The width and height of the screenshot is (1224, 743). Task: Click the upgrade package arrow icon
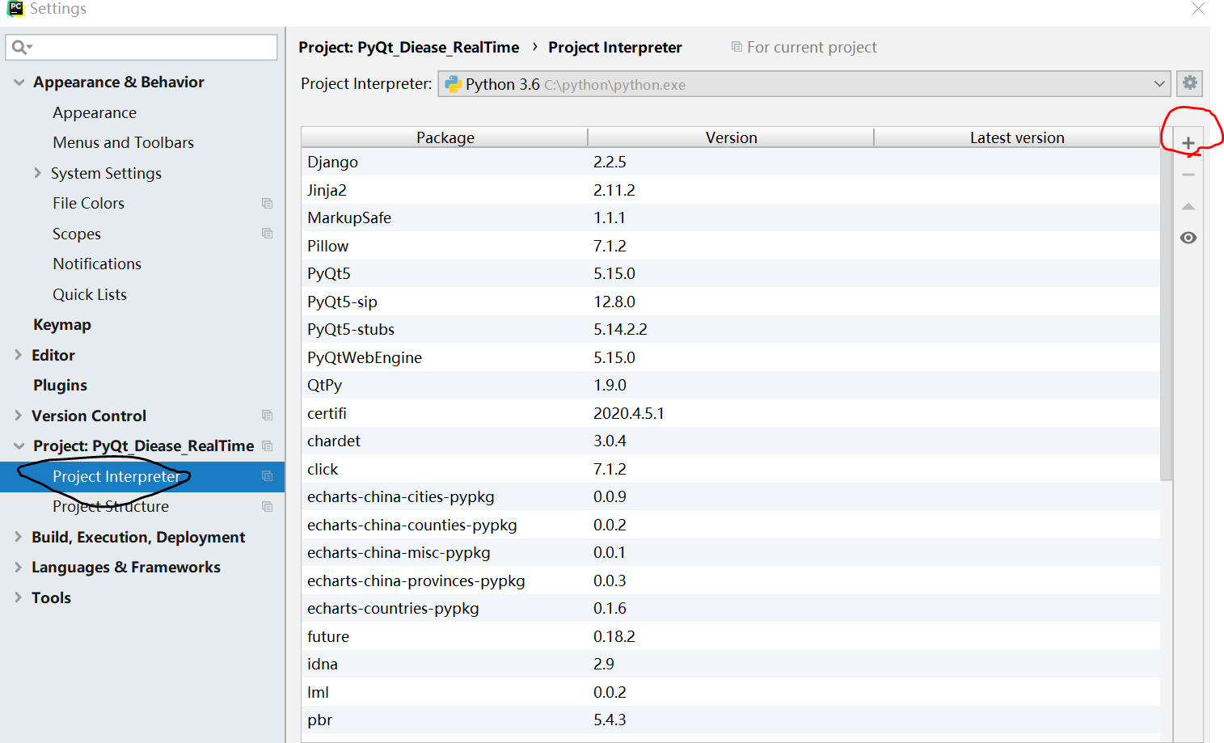pos(1188,206)
